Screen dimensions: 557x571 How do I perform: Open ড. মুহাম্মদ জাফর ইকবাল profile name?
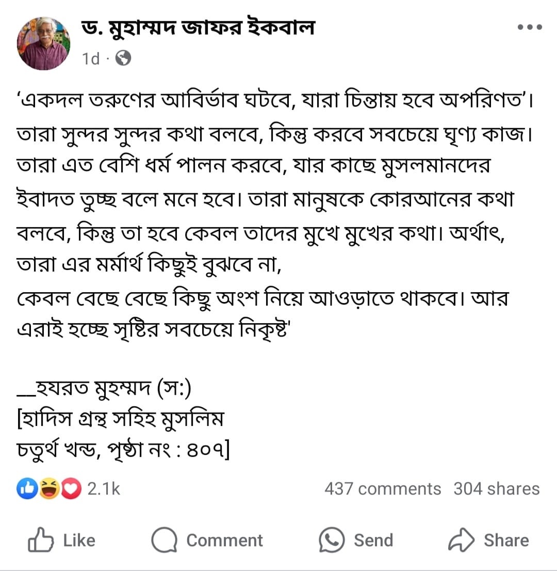[x=198, y=27]
